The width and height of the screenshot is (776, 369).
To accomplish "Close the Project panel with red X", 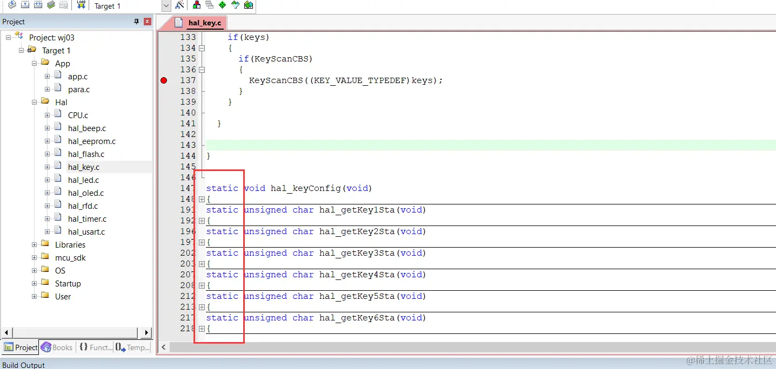I will click(x=147, y=22).
